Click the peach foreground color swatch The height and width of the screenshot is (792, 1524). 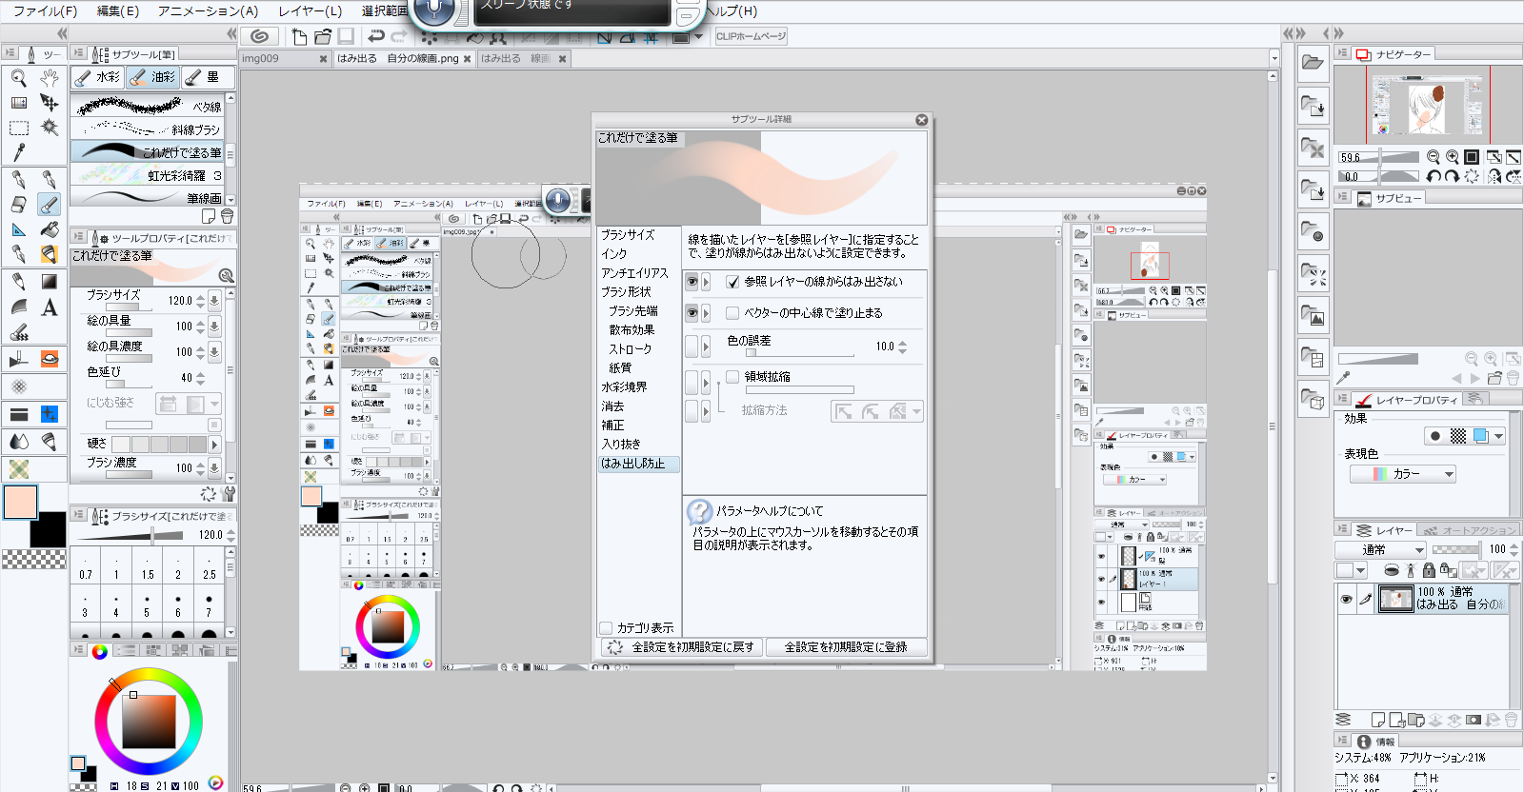(20, 502)
